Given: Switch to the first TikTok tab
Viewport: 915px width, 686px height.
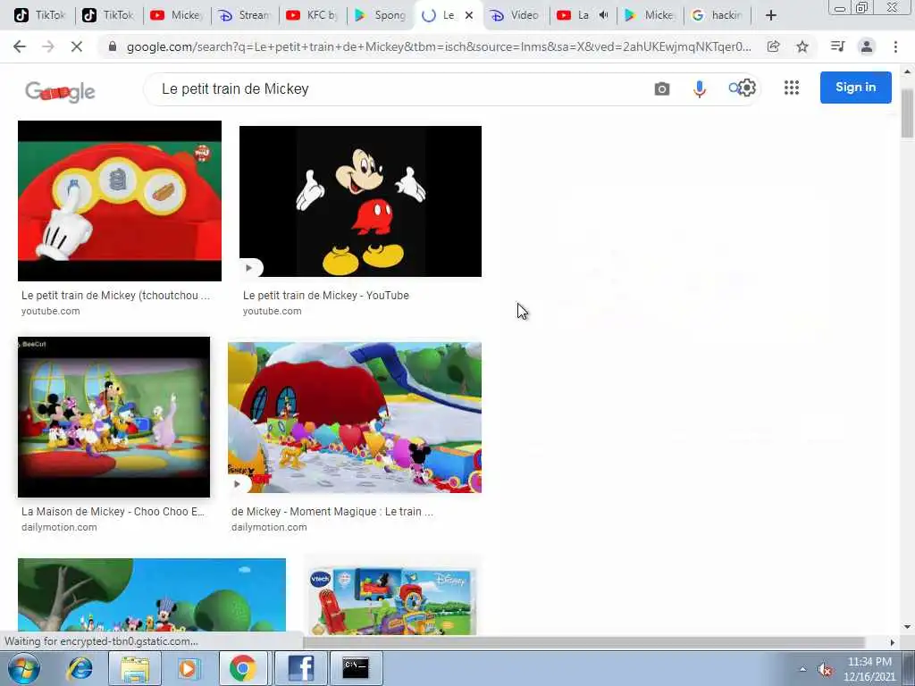Looking at the screenshot, I should point(39,15).
